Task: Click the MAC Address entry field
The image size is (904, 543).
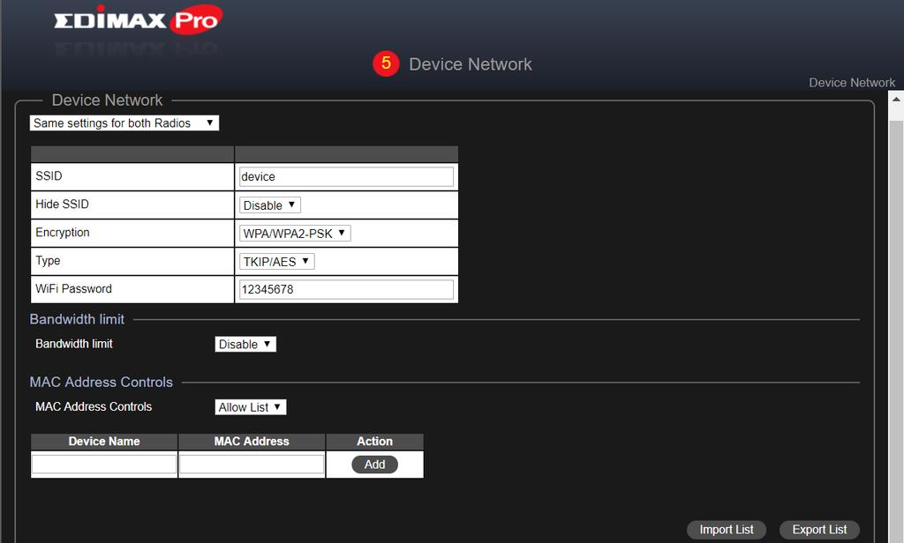Action: [252, 465]
